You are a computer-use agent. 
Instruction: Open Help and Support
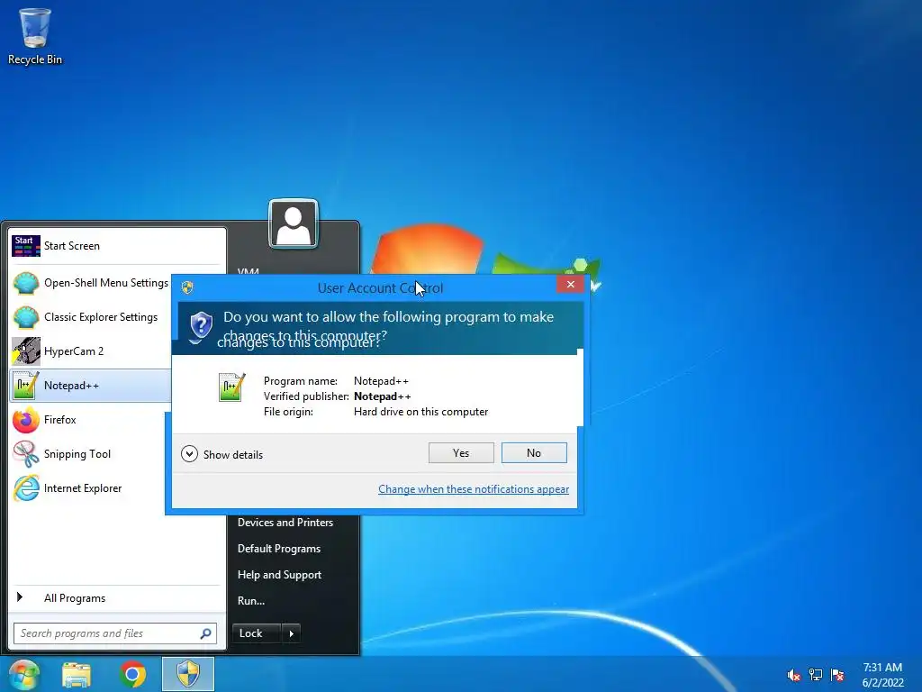(279, 575)
